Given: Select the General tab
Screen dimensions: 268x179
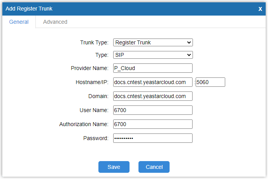Looking at the screenshot, I should [x=19, y=22].
